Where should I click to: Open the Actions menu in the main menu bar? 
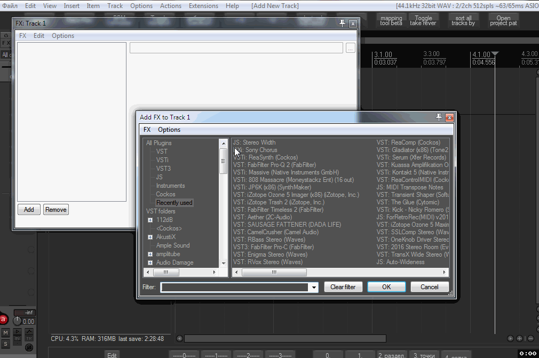[170, 6]
